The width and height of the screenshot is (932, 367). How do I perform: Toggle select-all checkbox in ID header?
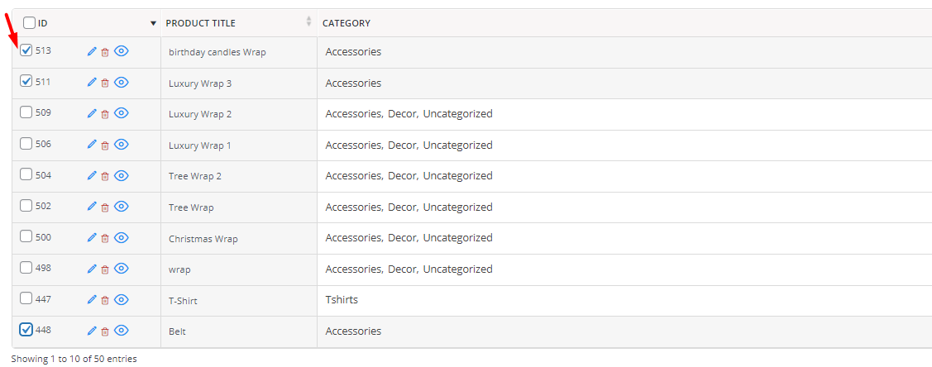coord(29,23)
